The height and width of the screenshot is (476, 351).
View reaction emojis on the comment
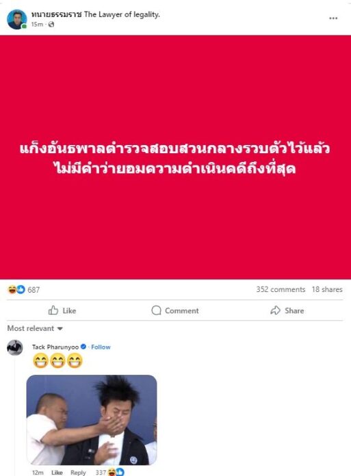click(116, 472)
